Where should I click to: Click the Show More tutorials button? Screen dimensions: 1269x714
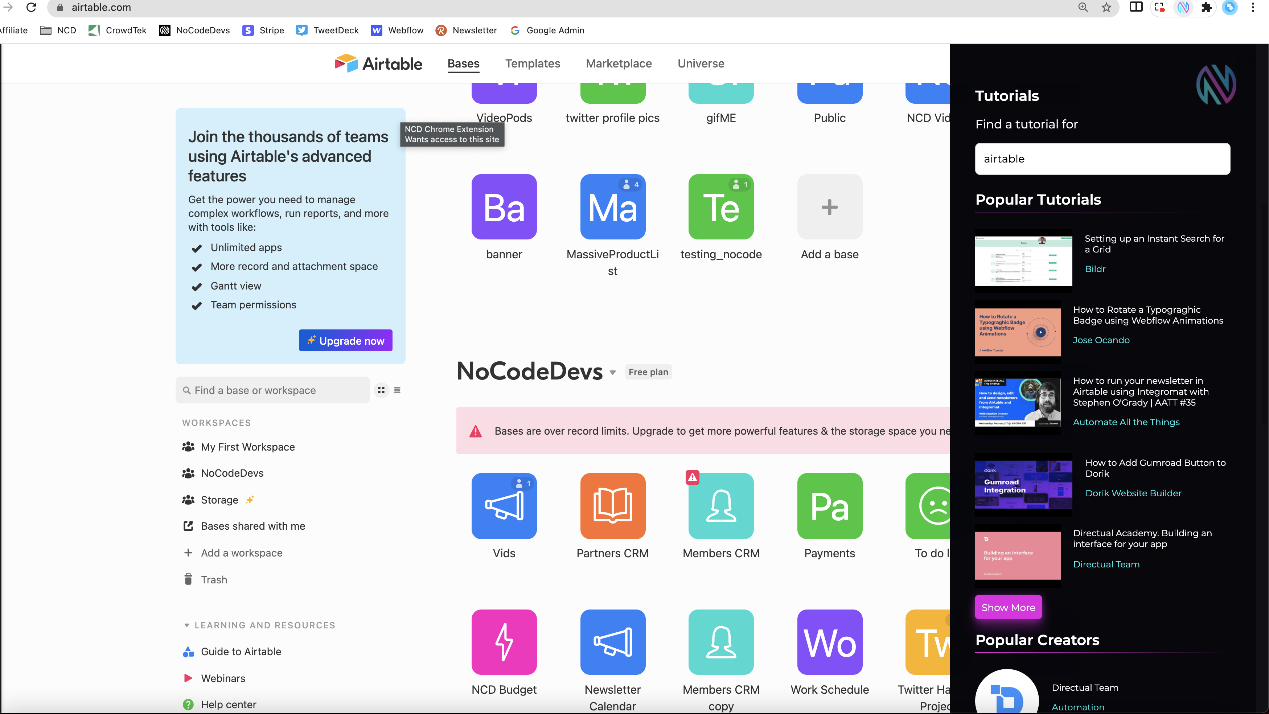pos(1007,608)
